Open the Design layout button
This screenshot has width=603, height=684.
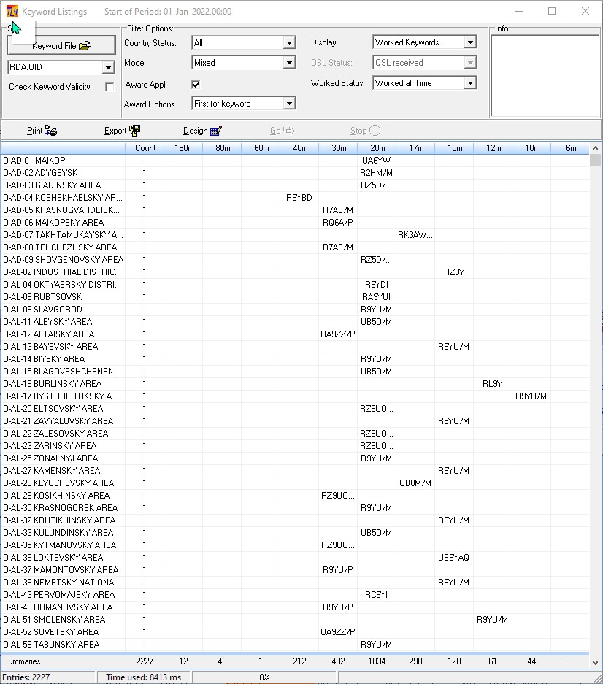(202, 131)
